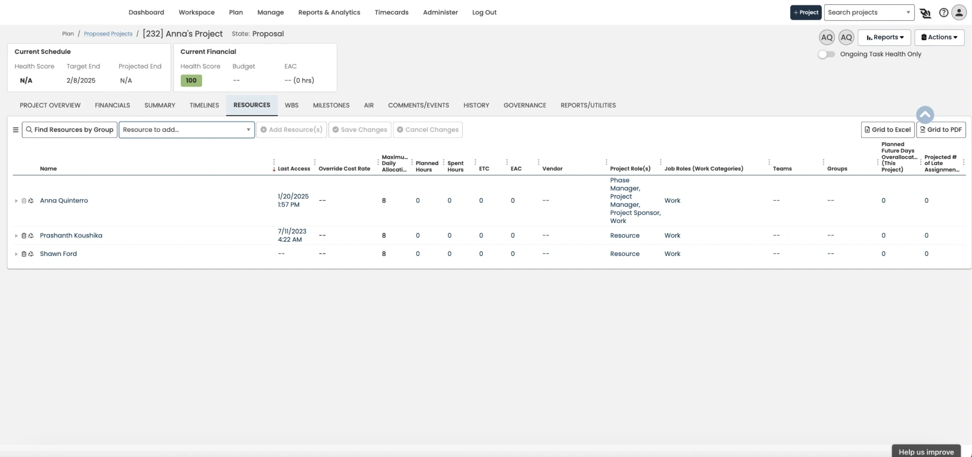Click the recycle icon for Anna Quinterro
The width and height of the screenshot is (972, 457).
(31, 201)
